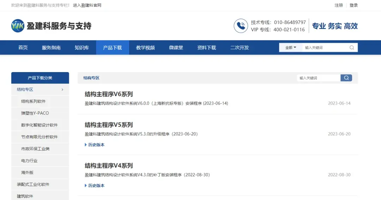This screenshot has width=381, height=200.
Task: Open the 二次开发 nav tab
Action: click(240, 48)
